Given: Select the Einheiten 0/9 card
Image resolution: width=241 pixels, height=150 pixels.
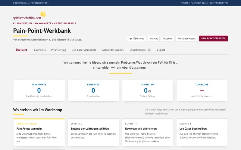Looking at the screenshot, I should [x=148, y=91].
